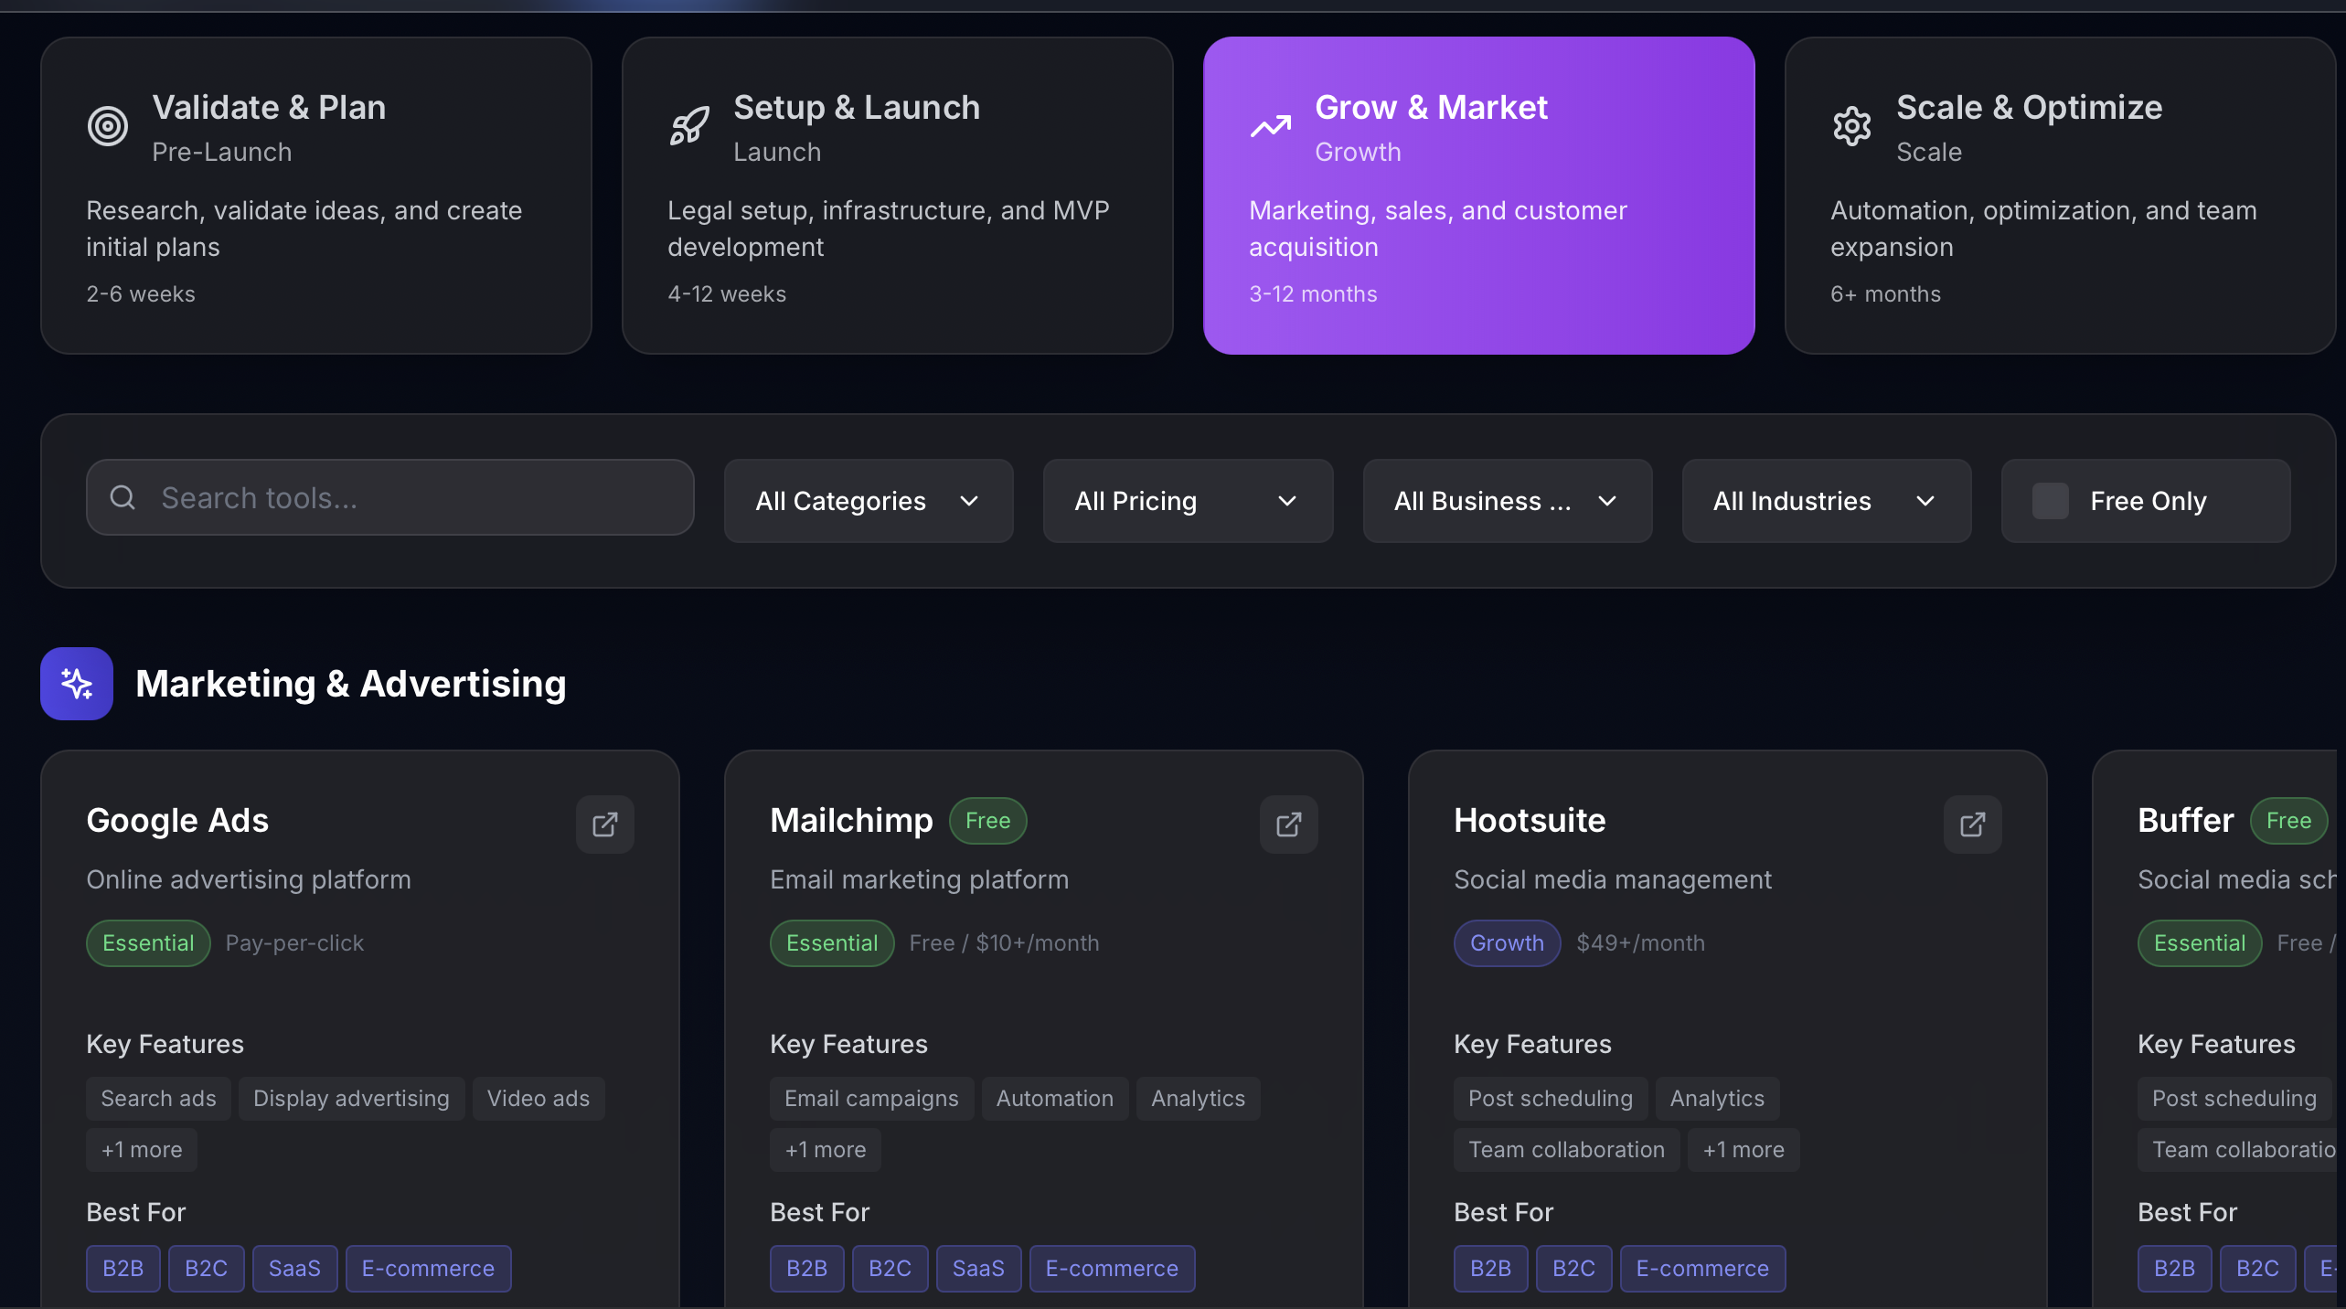Click the Mailchimp card title
The image size is (2346, 1309).
pos(851,821)
